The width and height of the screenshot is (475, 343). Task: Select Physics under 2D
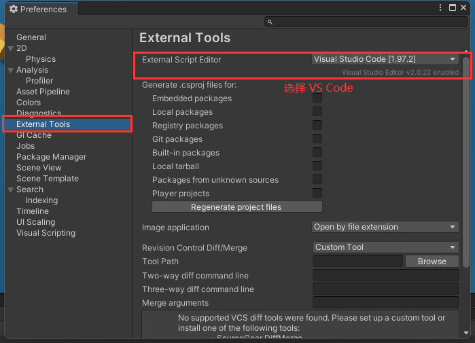[41, 59]
